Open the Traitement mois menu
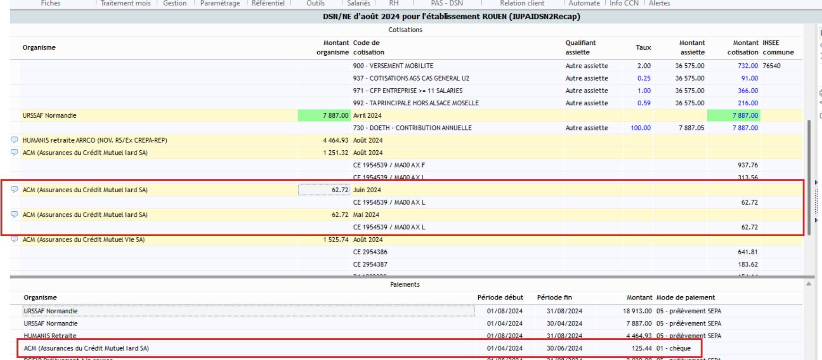Image resolution: width=822 pixels, height=360 pixels. coord(126,3)
